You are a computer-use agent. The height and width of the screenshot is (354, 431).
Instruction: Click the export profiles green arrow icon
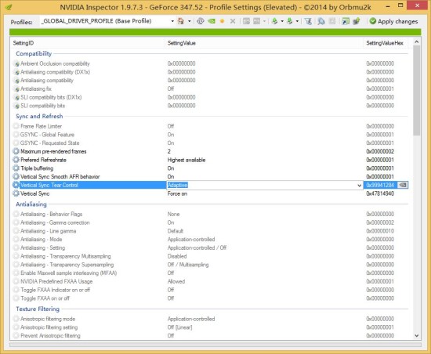point(274,21)
